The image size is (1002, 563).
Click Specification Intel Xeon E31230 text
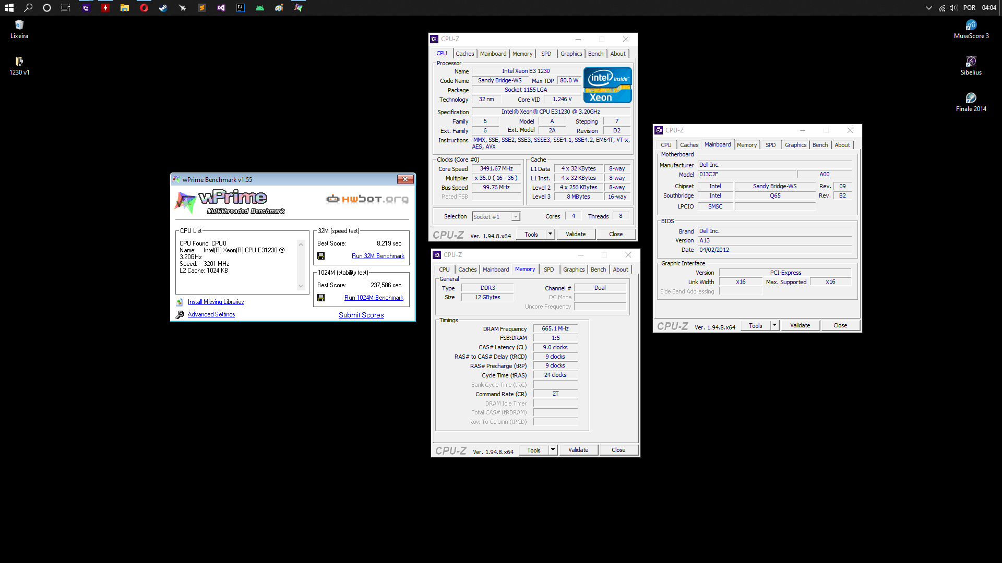[x=551, y=112]
